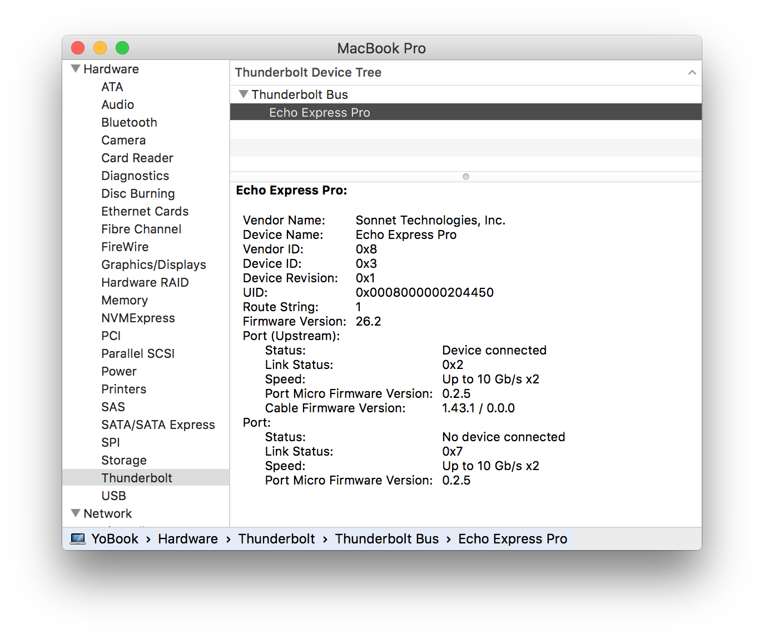The height and width of the screenshot is (639, 764).
Task: Collapse the Network section triangle
Action: (x=76, y=513)
